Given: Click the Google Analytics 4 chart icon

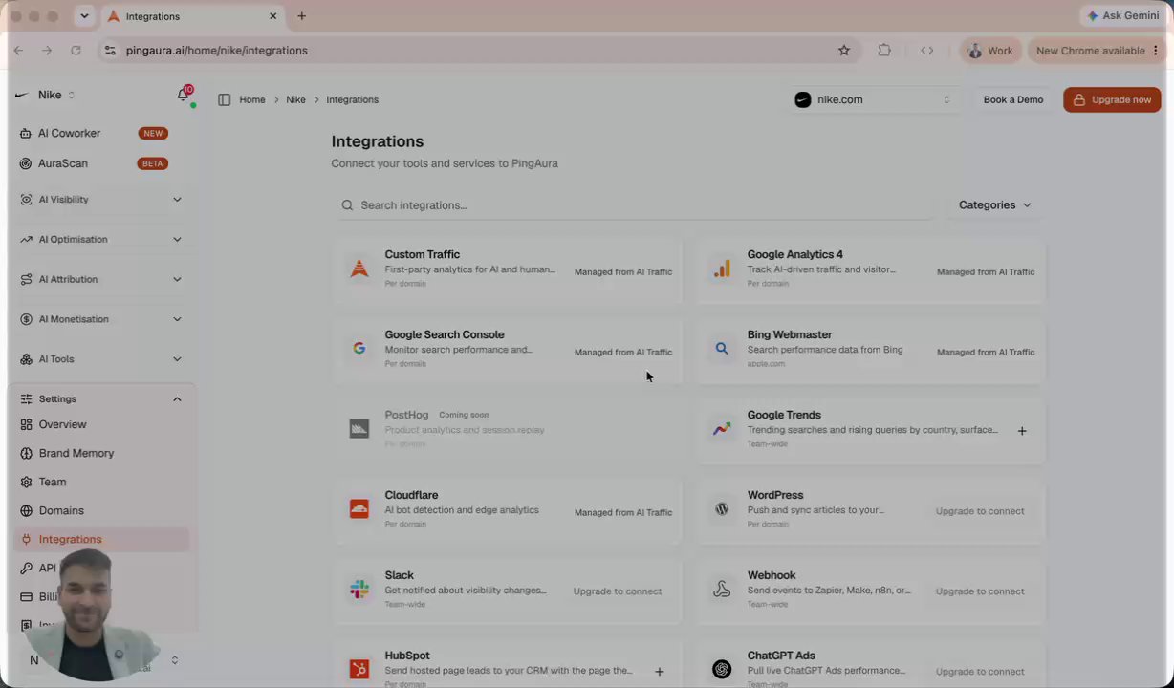Looking at the screenshot, I should (x=722, y=269).
